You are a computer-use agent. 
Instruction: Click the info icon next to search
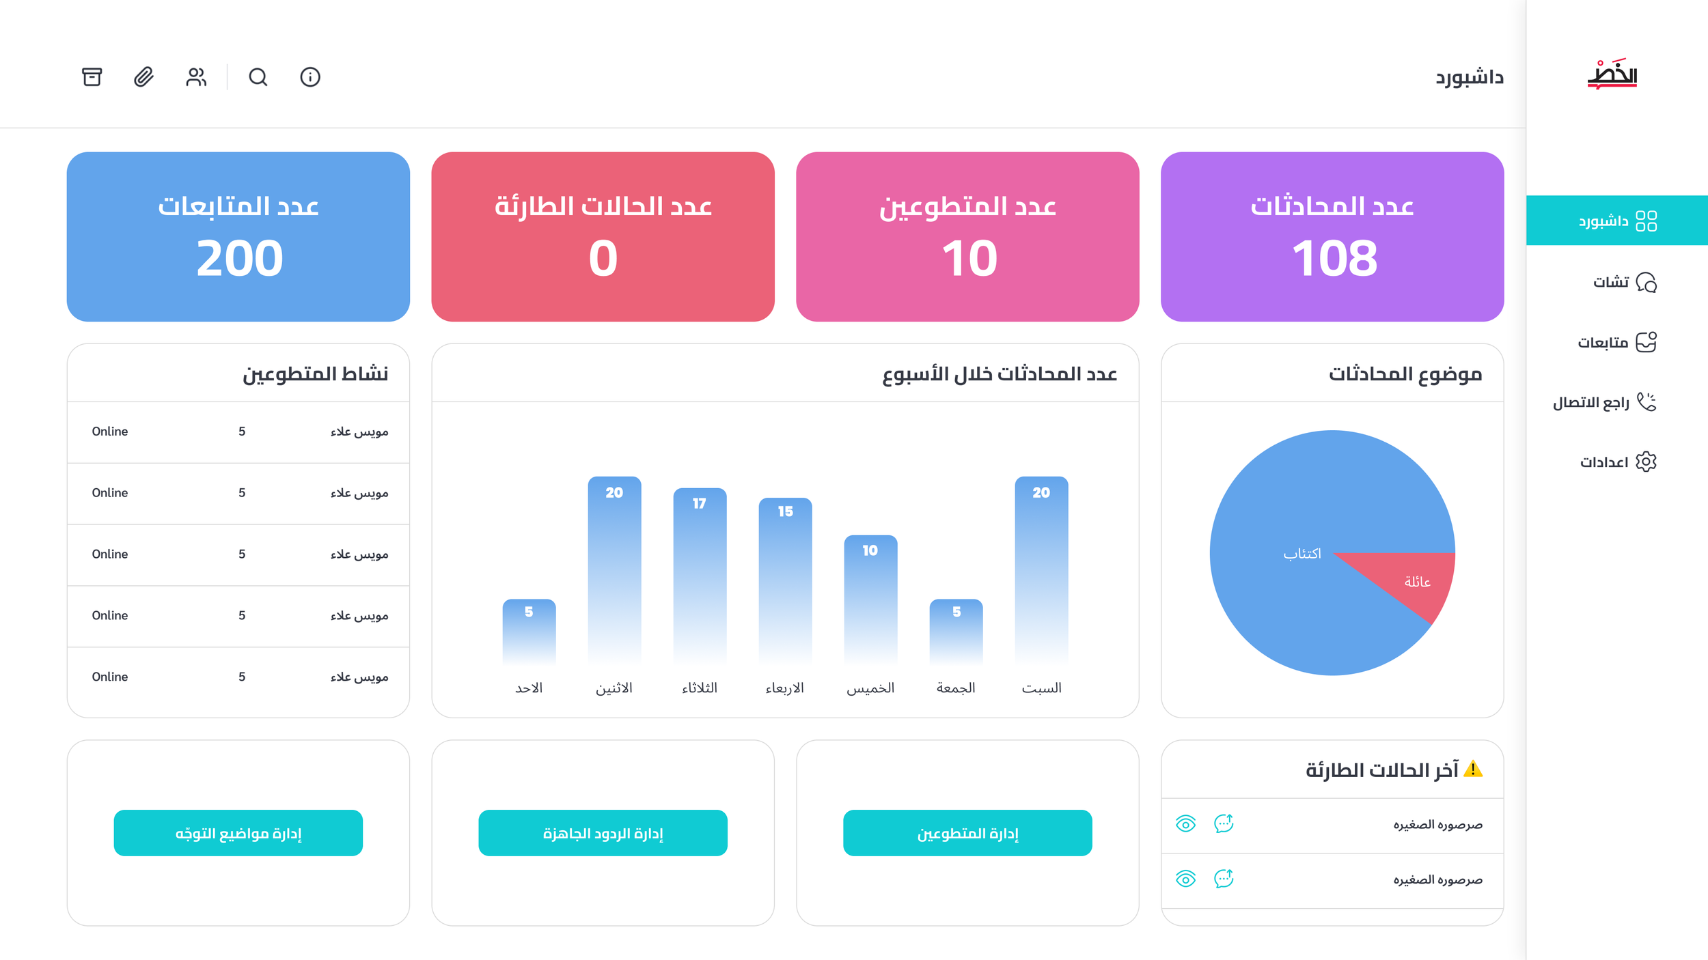[x=309, y=77]
